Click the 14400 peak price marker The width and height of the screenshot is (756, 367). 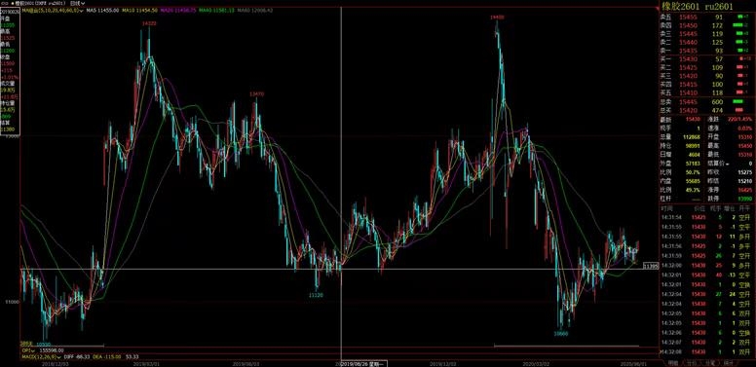tap(497, 17)
